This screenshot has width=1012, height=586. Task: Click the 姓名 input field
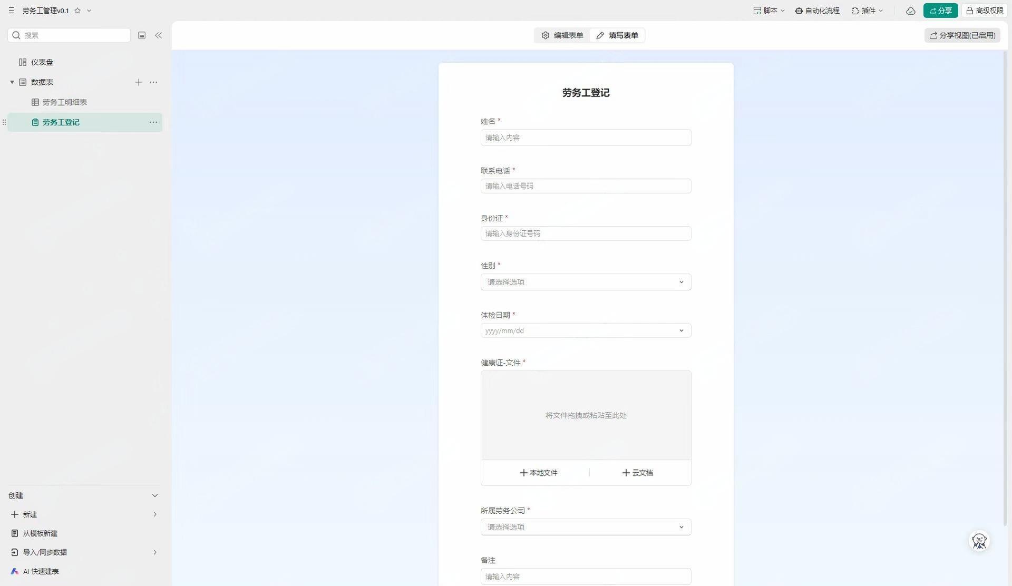(586, 138)
